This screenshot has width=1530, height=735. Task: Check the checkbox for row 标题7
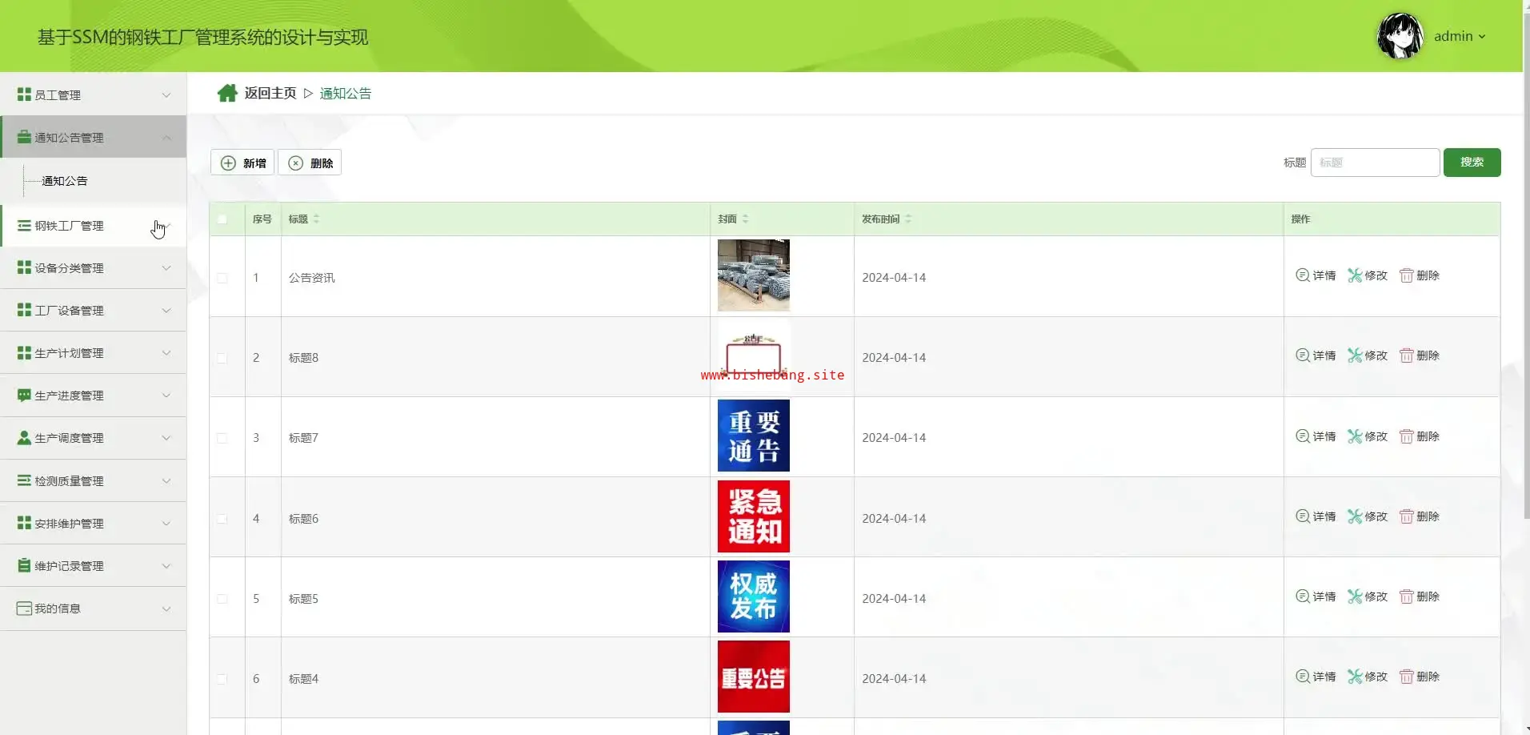coord(222,438)
